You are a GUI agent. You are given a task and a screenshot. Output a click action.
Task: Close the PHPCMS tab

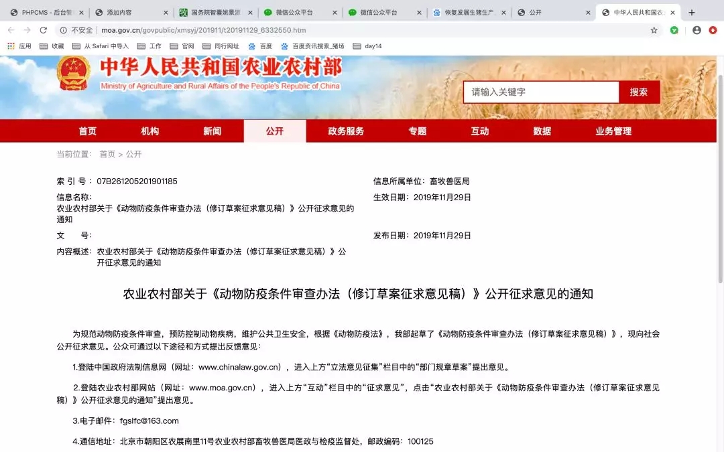pyautogui.click(x=81, y=13)
